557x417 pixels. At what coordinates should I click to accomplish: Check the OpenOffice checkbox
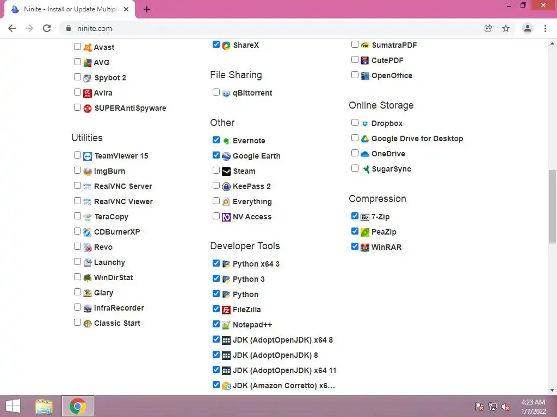355,75
